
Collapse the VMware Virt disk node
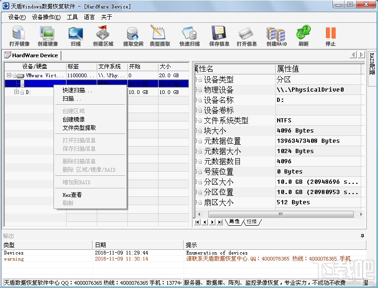click(x=8, y=75)
